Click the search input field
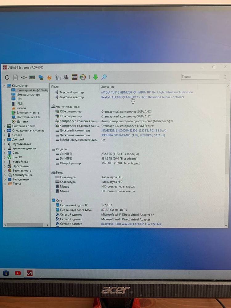 tap(200, 77)
